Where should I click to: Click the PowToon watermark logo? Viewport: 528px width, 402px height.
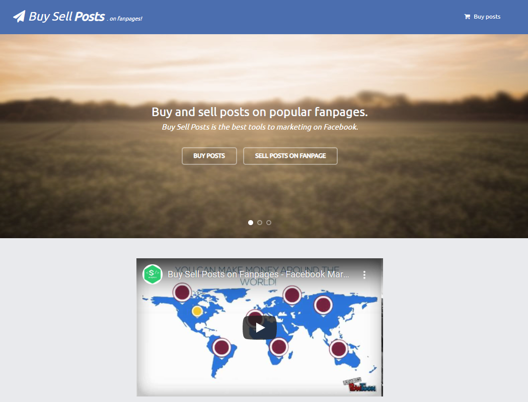359,385
